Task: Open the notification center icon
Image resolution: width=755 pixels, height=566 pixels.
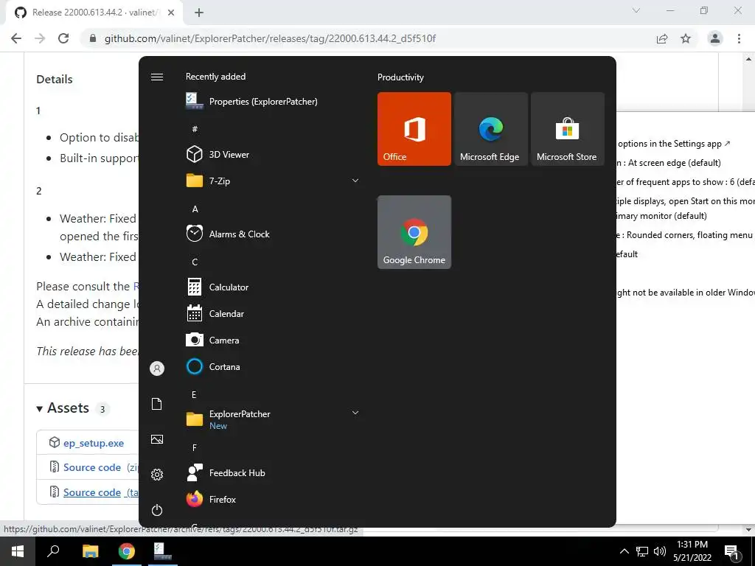Action: click(x=732, y=552)
